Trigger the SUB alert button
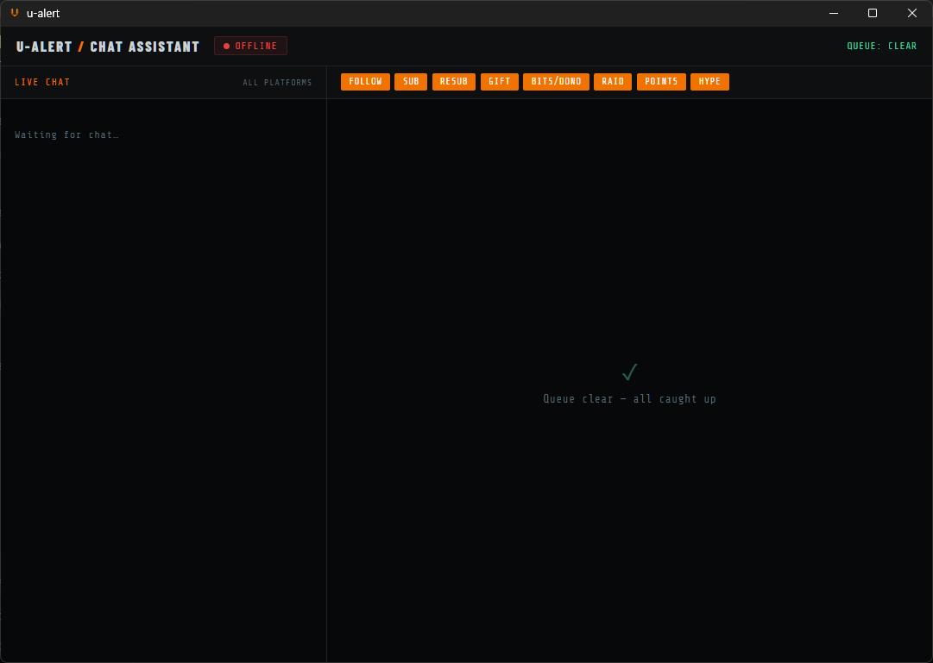933x663 pixels. pos(411,81)
